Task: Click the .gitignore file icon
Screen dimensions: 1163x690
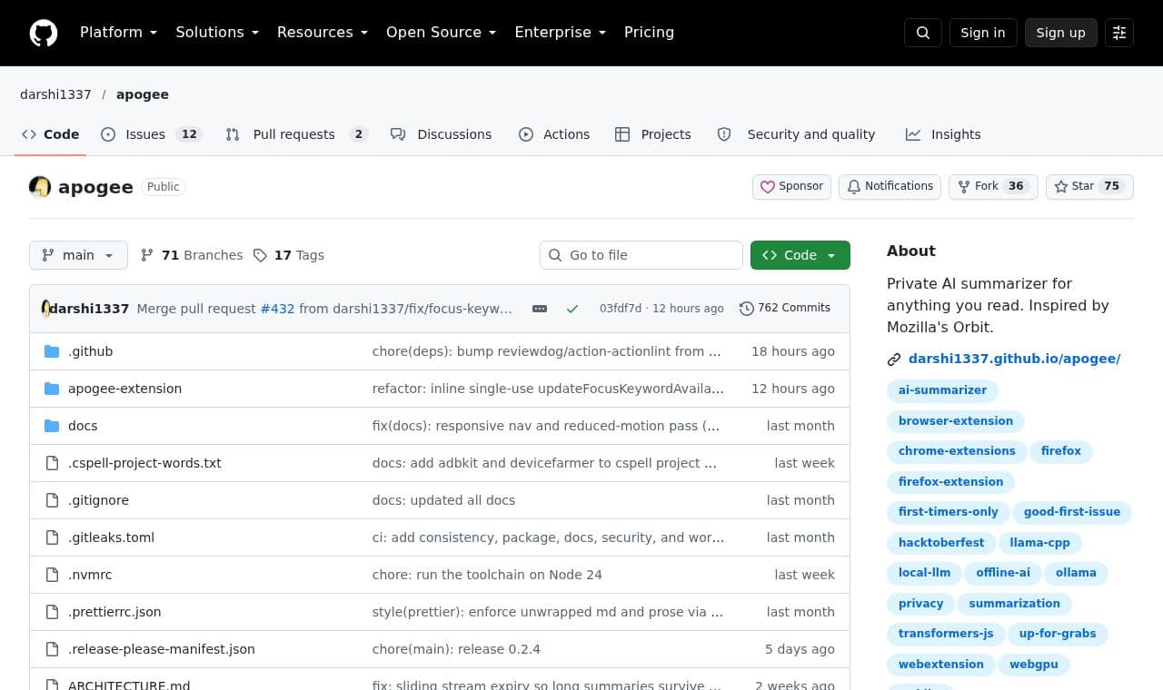Action: click(52, 500)
